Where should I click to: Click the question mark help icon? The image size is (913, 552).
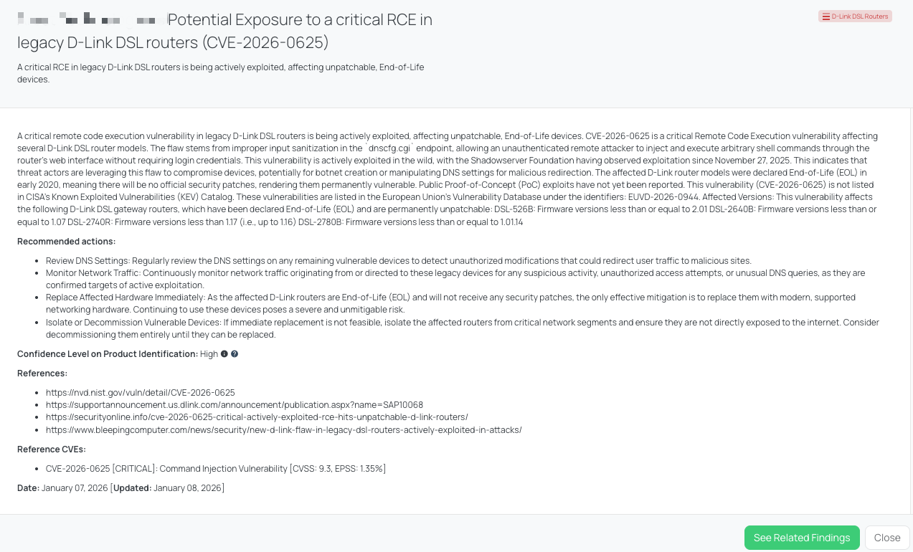tap(235, 354)
